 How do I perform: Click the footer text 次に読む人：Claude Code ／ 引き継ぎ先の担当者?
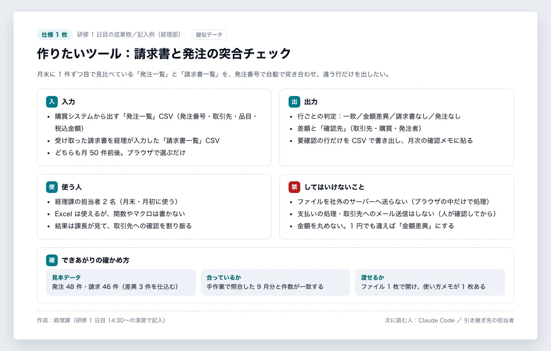coord(450,320)
